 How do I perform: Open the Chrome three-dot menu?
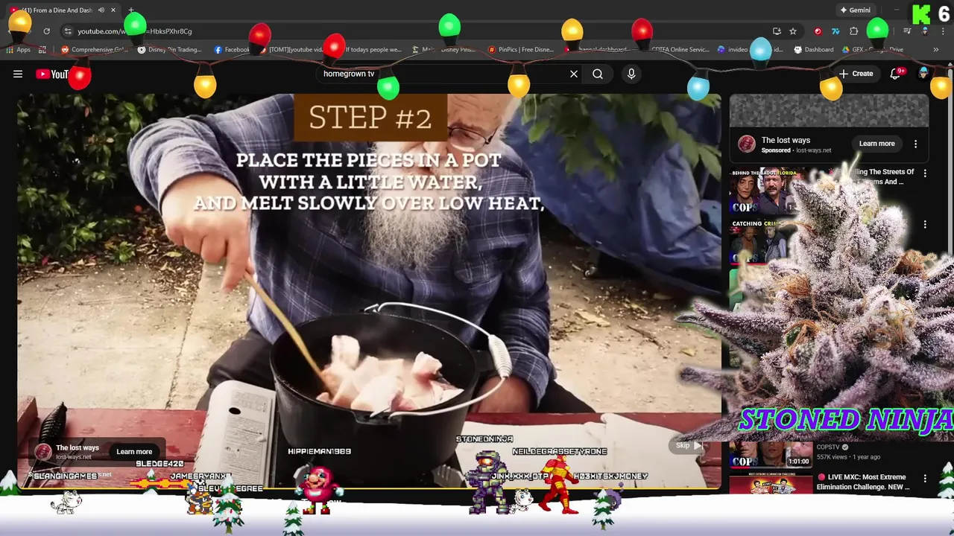click(942, 31)
